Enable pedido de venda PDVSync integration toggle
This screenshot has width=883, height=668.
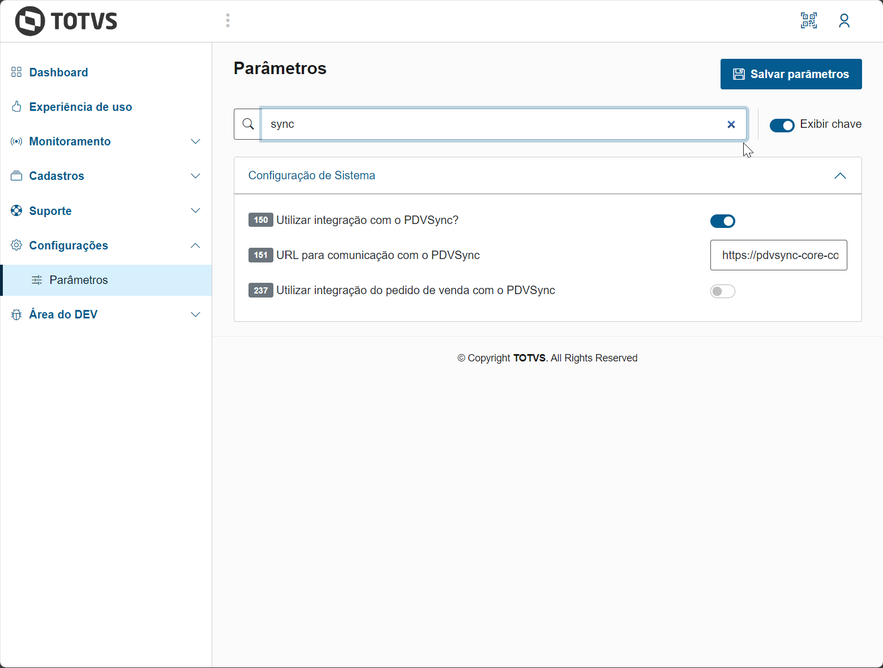[x=722, y=291]
